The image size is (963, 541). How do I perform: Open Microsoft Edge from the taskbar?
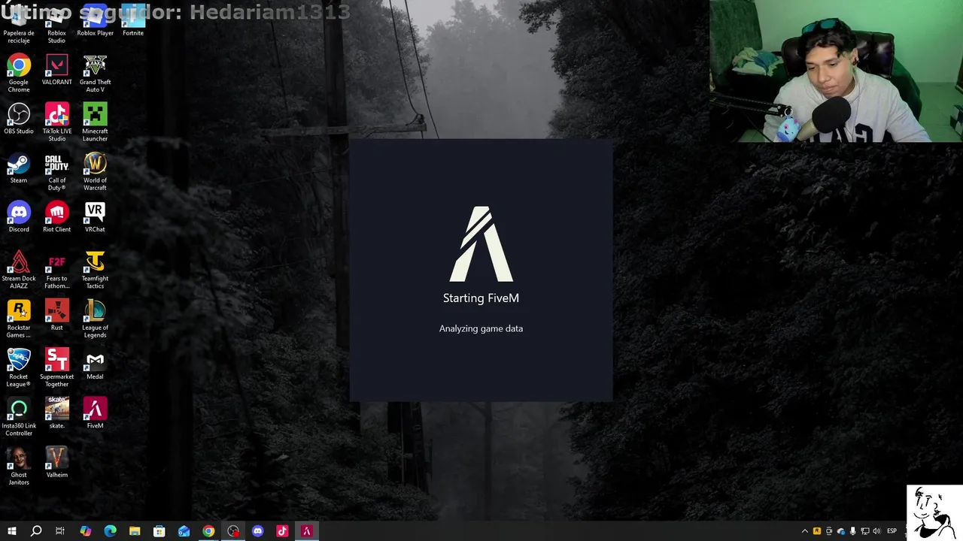(110, 531)
